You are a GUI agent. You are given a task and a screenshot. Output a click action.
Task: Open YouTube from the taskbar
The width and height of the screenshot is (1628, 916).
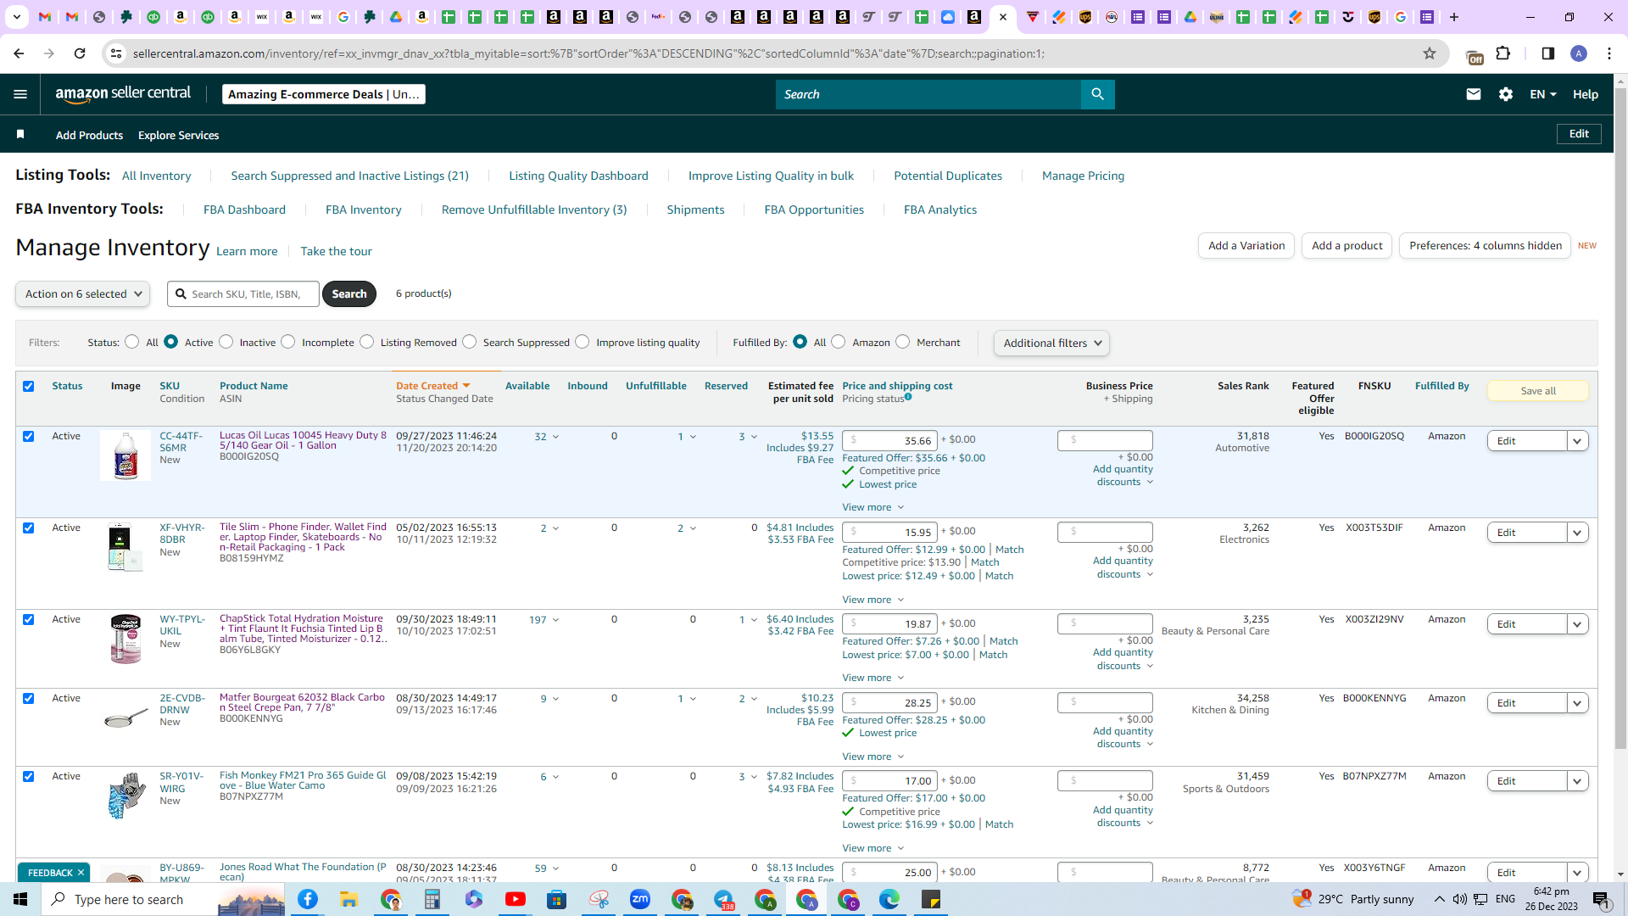(515, 899)
